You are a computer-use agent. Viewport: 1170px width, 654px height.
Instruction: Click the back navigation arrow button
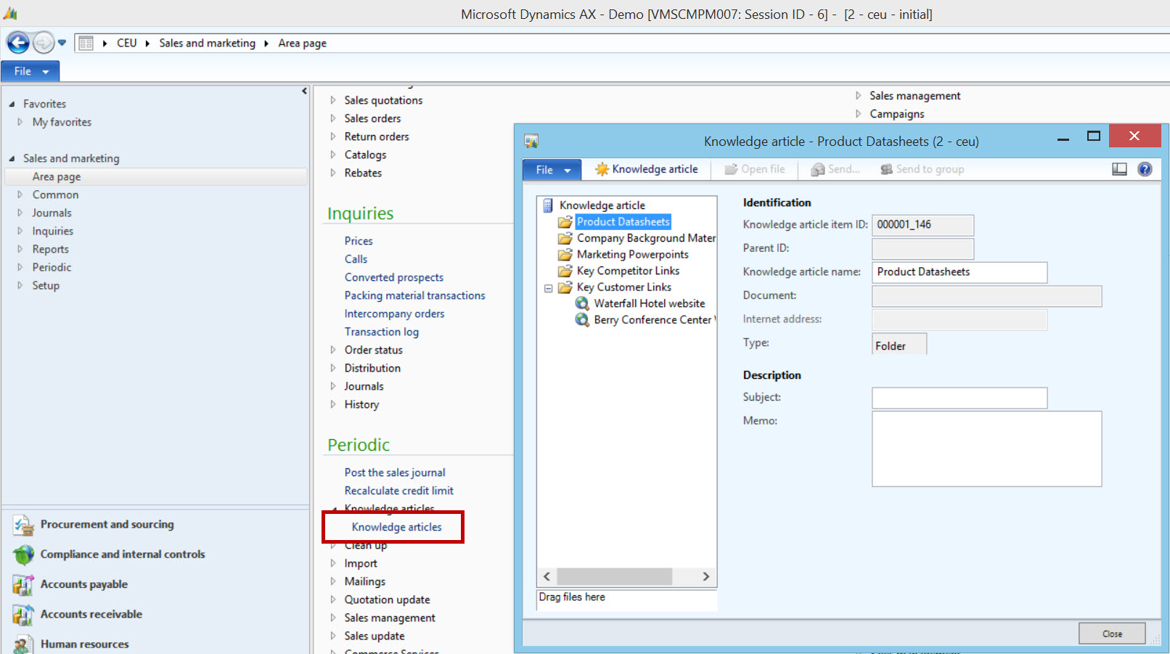click(x=18, y=44)
